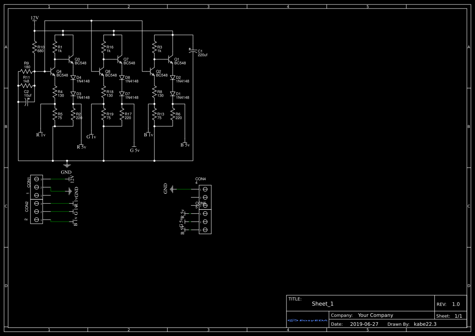Select diode D4 1N4148 symbol
Viewport: 475px width, 336px height.
coord(73,78)
